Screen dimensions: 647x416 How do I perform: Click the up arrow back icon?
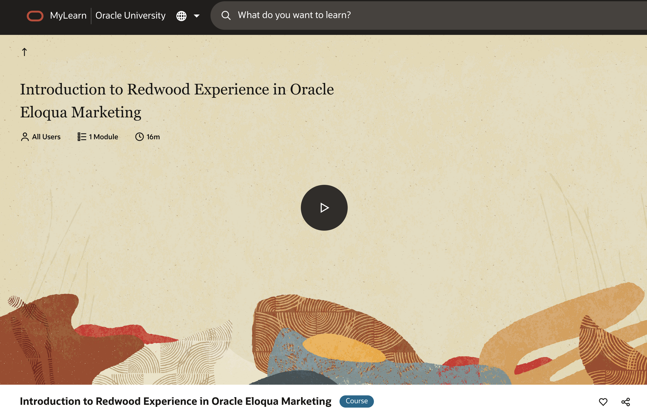pos(24,52)
